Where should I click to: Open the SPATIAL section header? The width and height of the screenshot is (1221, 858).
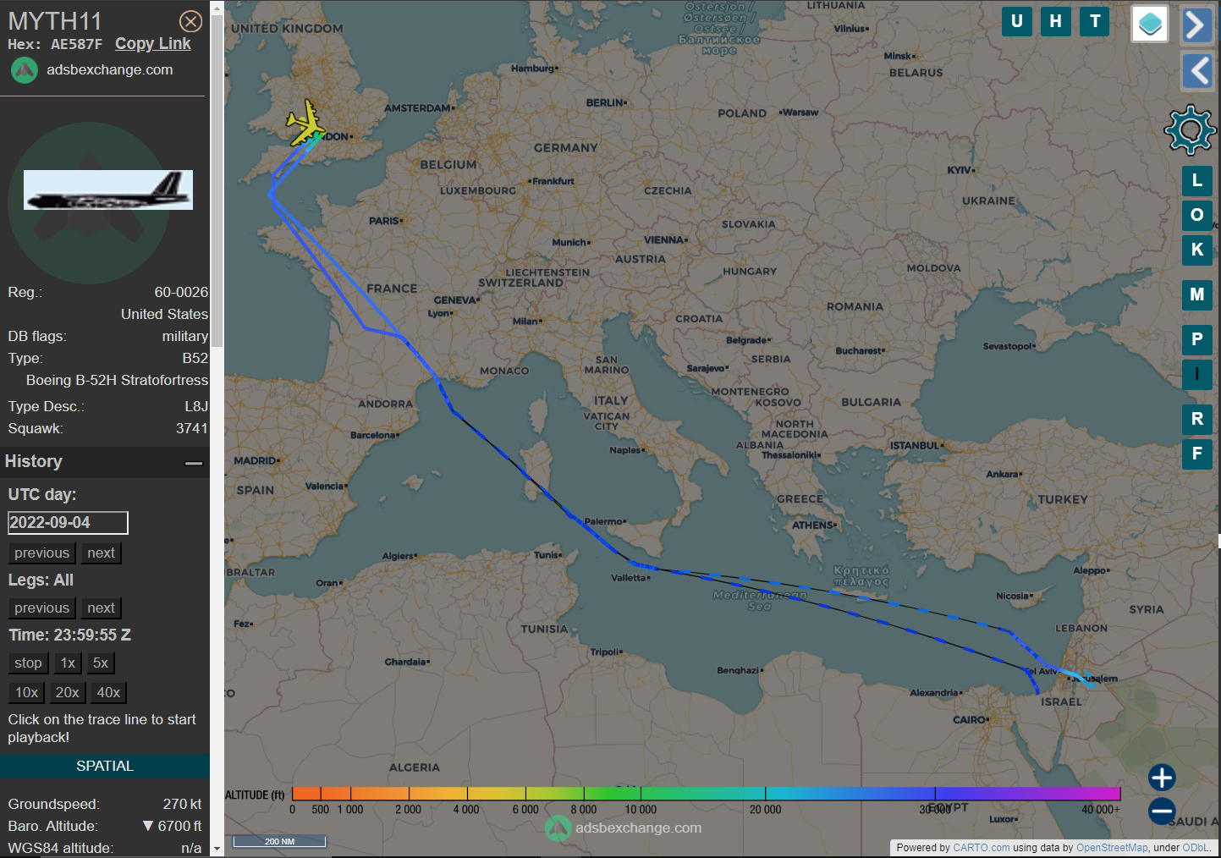click(105, 766)
